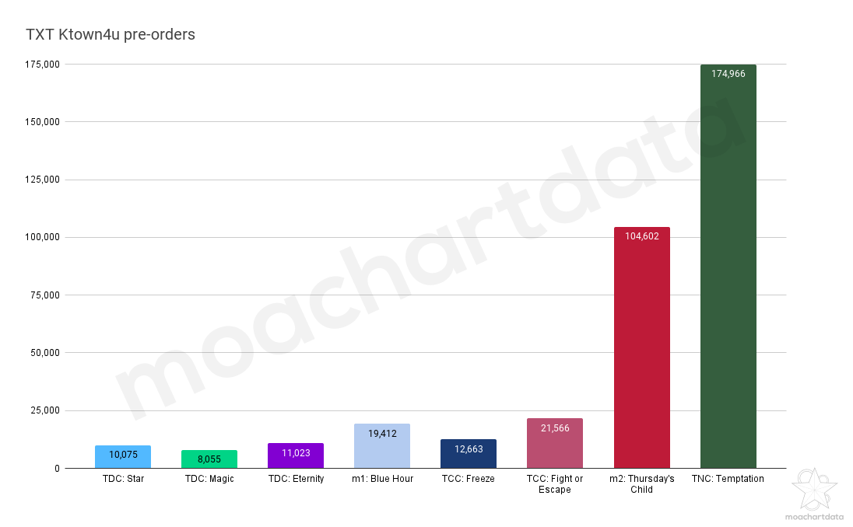
Task: Click the moachartdata text under the logo
Action: point(814,517)
